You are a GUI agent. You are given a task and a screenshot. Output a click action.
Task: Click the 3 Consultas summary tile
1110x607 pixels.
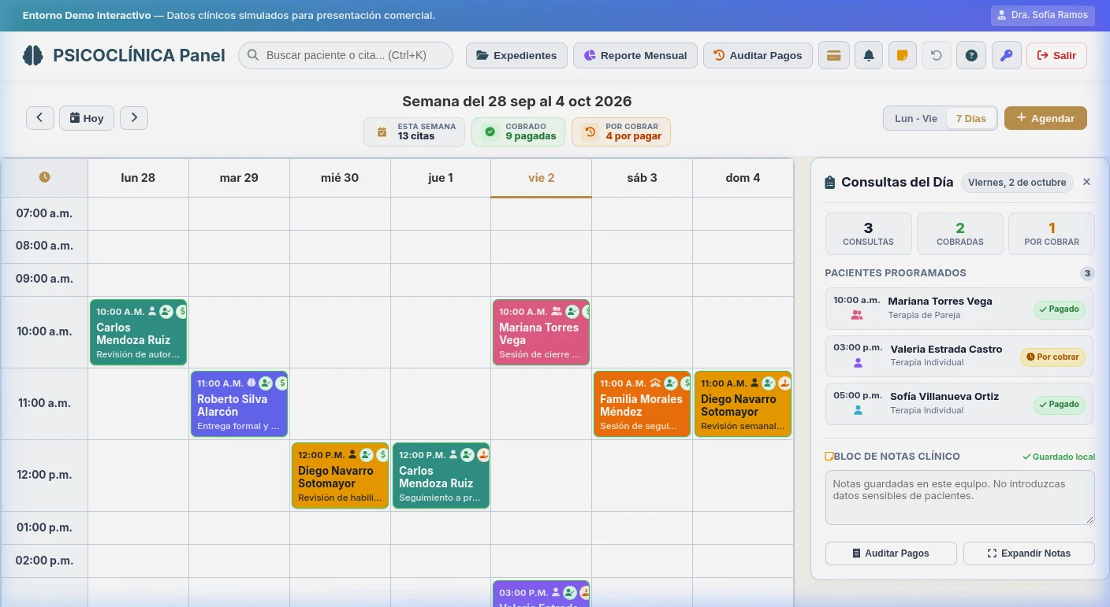tap(869, 234)
